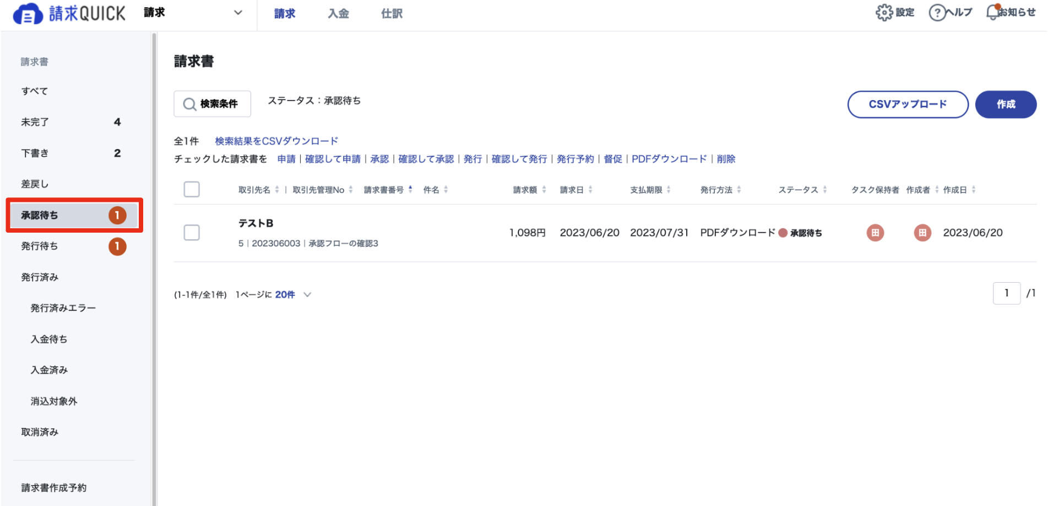Open the 設定 gear icon
The image size is (1048, 506).
pos(884,13)
